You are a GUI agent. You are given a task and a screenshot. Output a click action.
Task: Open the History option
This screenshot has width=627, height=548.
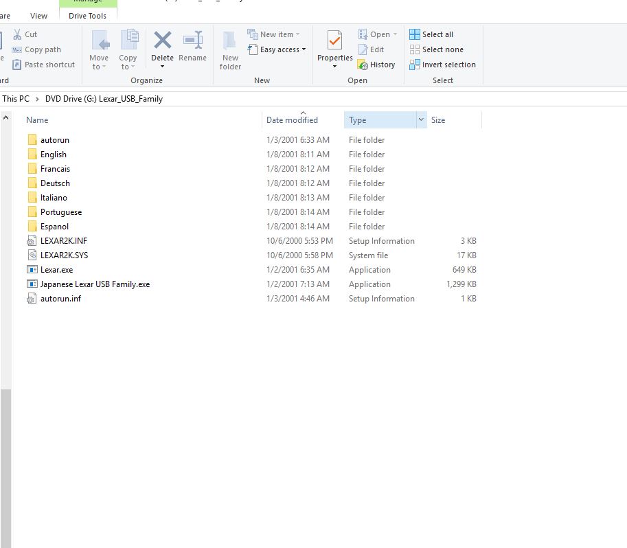(x=376, y=65)
